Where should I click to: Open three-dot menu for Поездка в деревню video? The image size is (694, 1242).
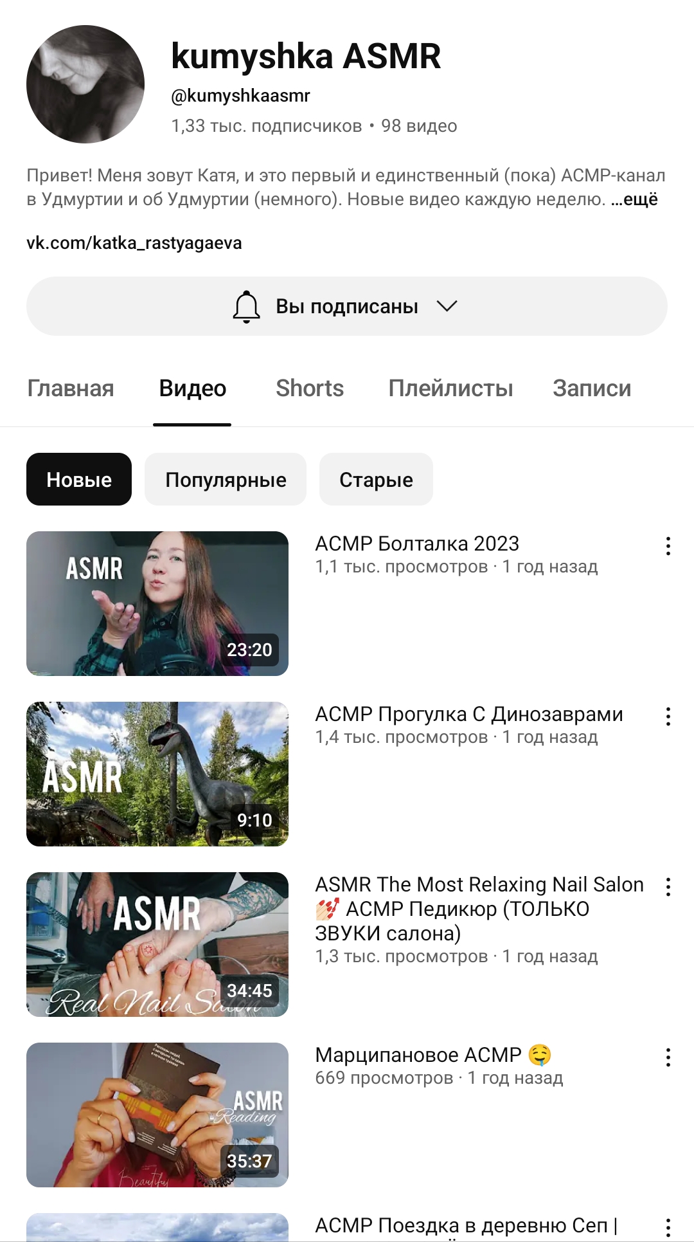pos(668,1227)
